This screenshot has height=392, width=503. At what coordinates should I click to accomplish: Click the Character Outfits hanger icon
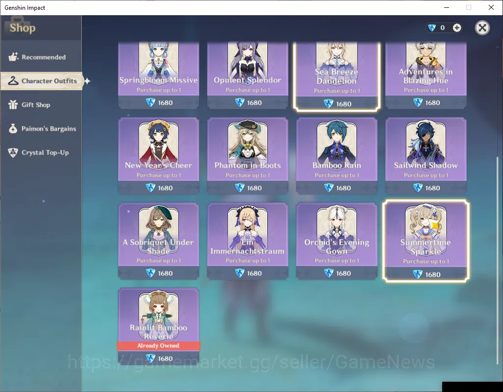(13, 81)
